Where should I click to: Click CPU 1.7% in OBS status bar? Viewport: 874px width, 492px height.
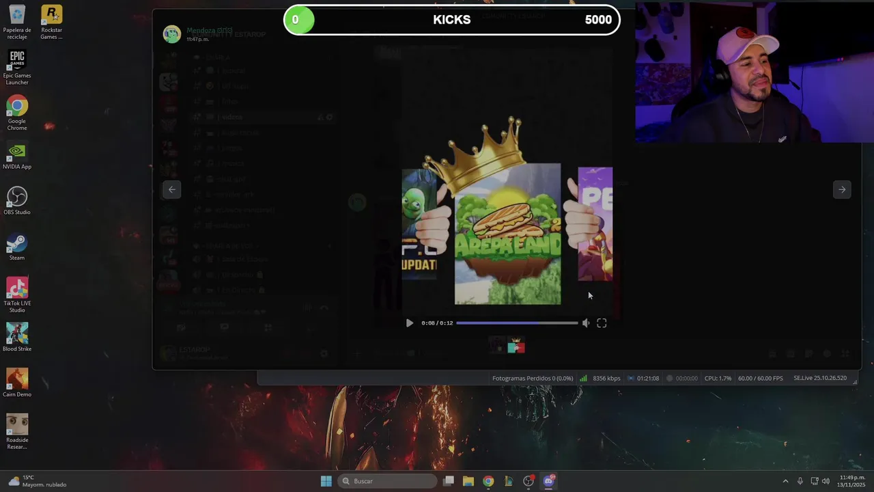click(x=718, y=379)
